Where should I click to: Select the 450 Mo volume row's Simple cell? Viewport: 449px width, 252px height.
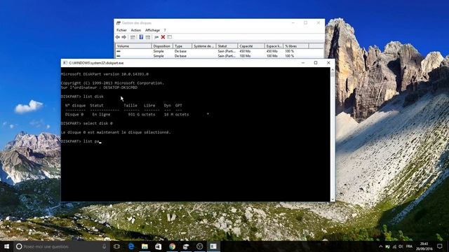159,51
